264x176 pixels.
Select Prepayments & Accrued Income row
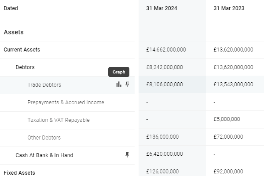click(x=66, y=103)
